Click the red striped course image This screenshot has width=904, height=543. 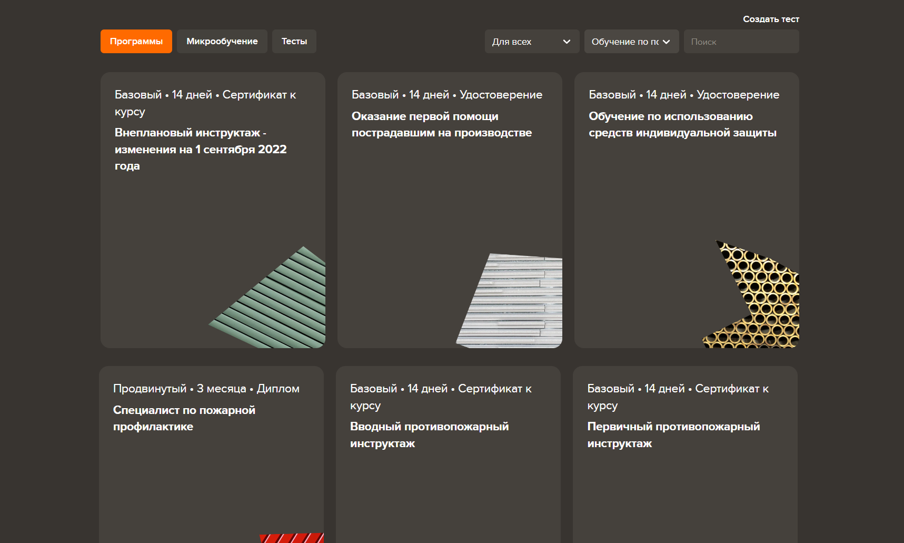point(292,538)
